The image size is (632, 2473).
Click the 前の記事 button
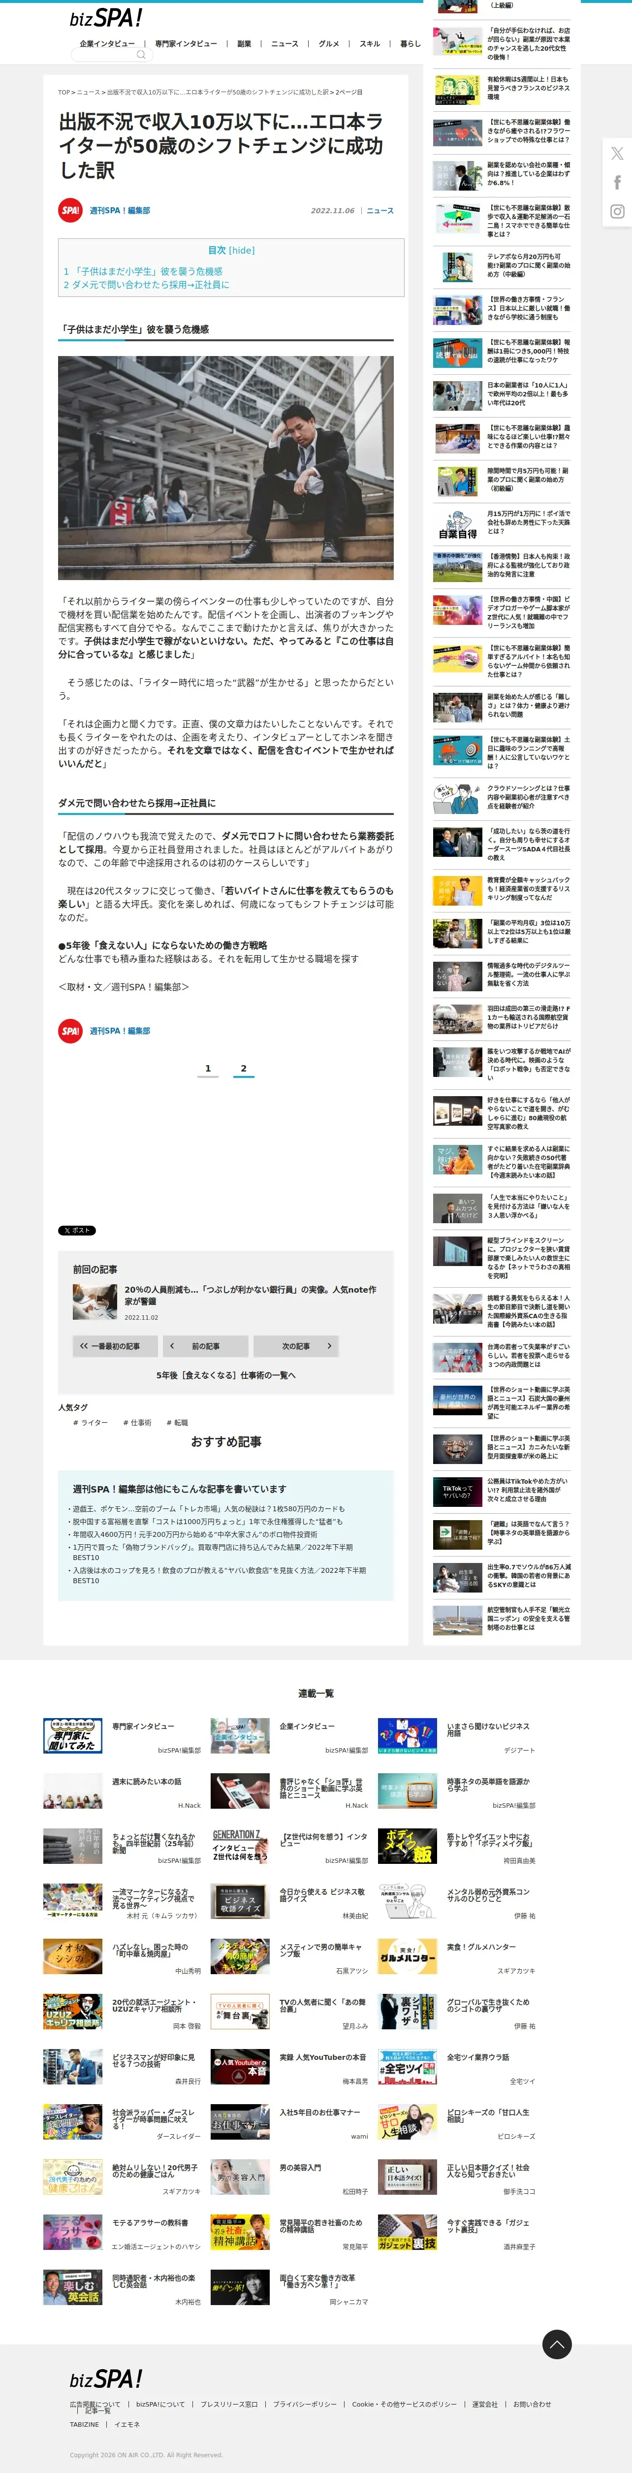click(205, 1346)
